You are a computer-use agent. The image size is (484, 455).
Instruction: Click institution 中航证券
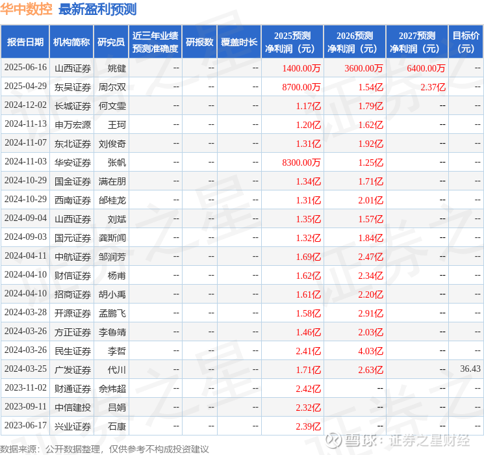(73, 257)
